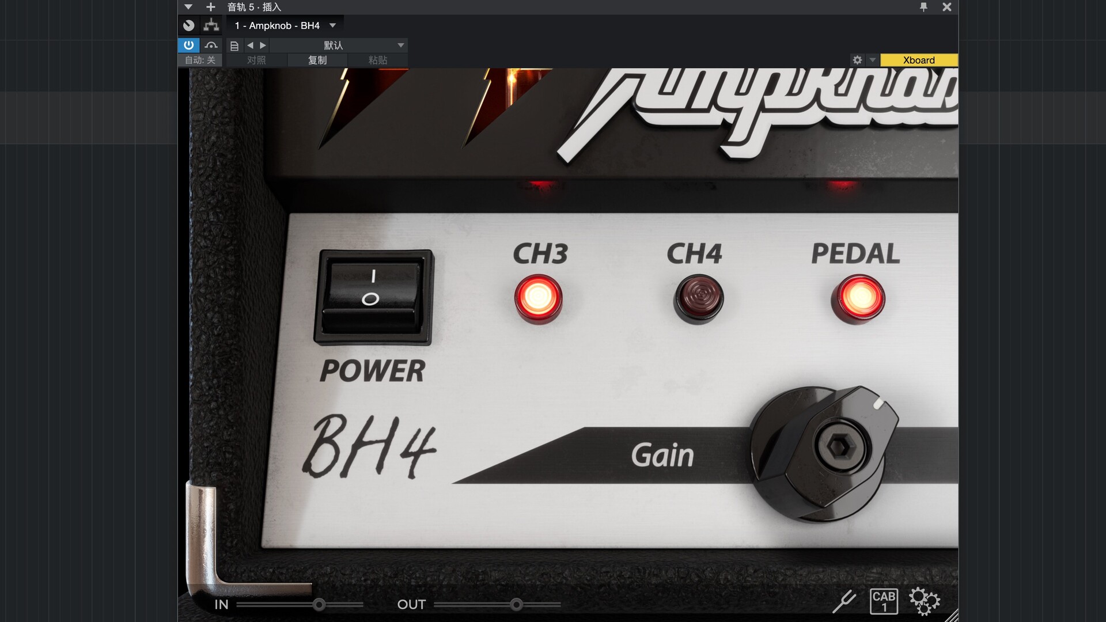This screenshot has height=622, width=1106.
Task: Expand the arrow next to gear icon
Action: point(872,60)
